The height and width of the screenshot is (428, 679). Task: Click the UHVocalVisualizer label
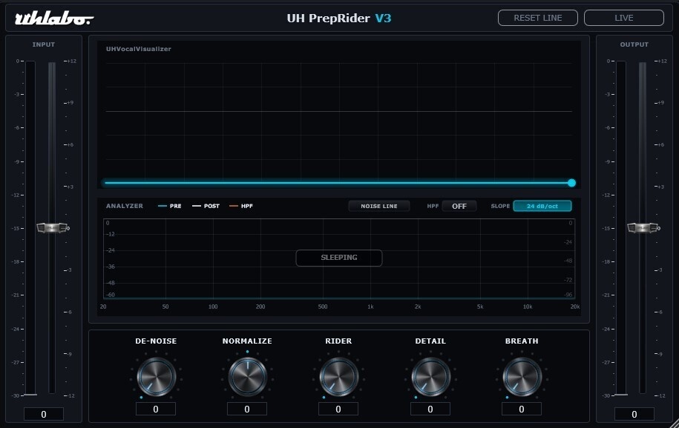[139, 49]
